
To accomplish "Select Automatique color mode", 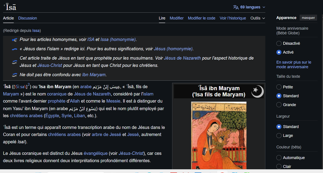I will 279,158.
